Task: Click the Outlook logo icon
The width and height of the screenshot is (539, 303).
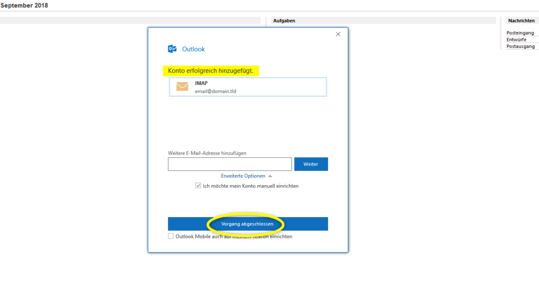Action: coord(172,48)
